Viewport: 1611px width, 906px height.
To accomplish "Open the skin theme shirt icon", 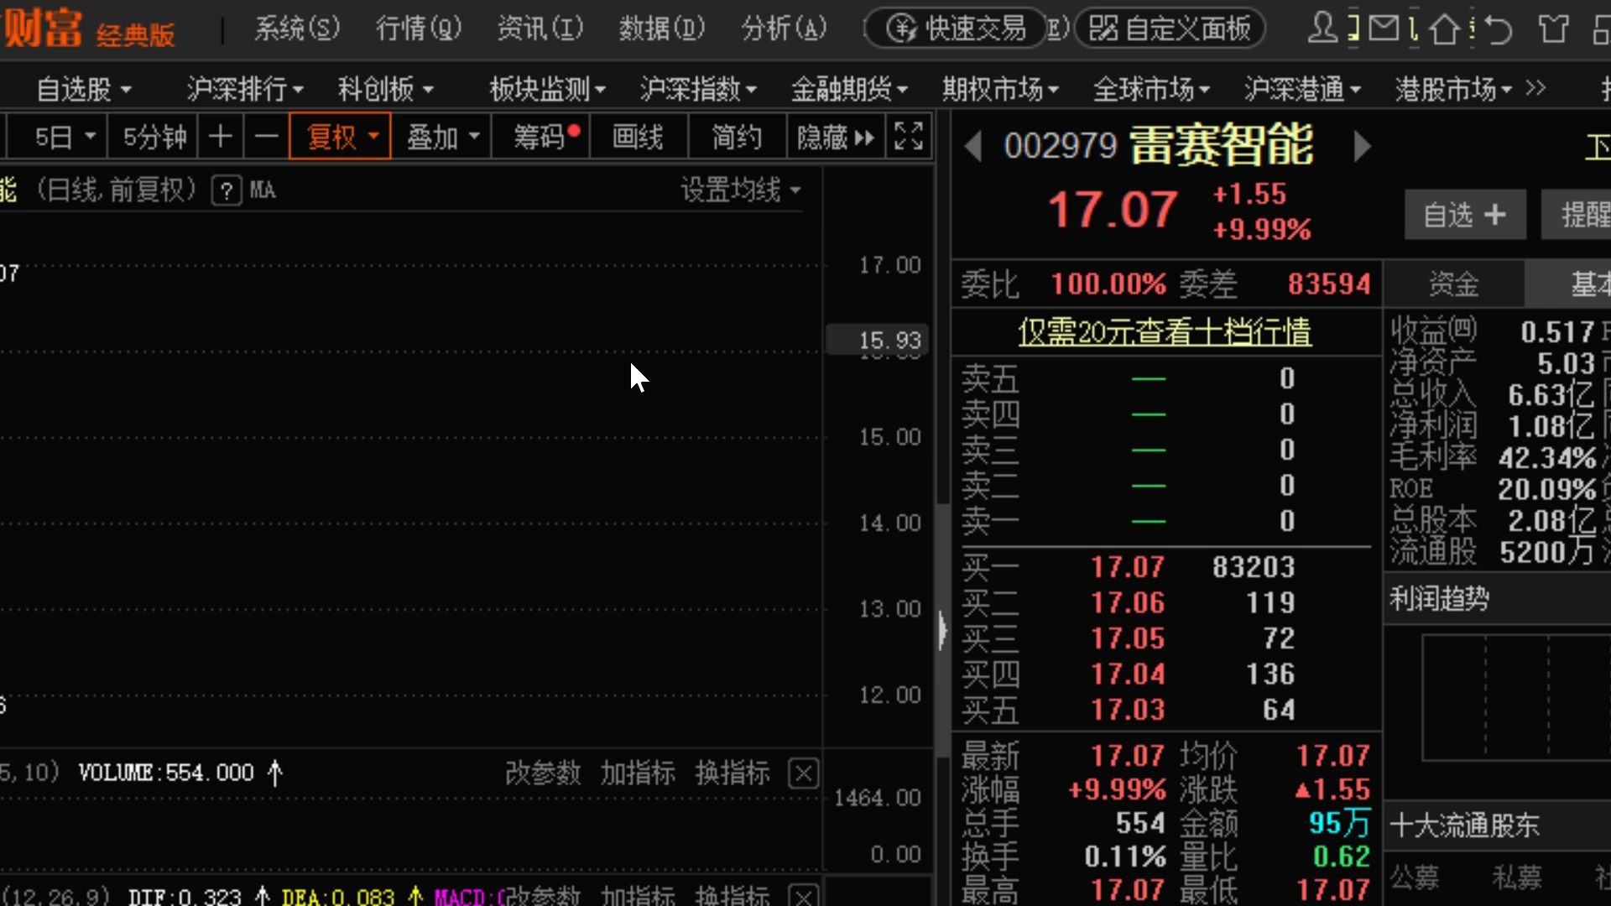I will click(x=1553, y=29).
